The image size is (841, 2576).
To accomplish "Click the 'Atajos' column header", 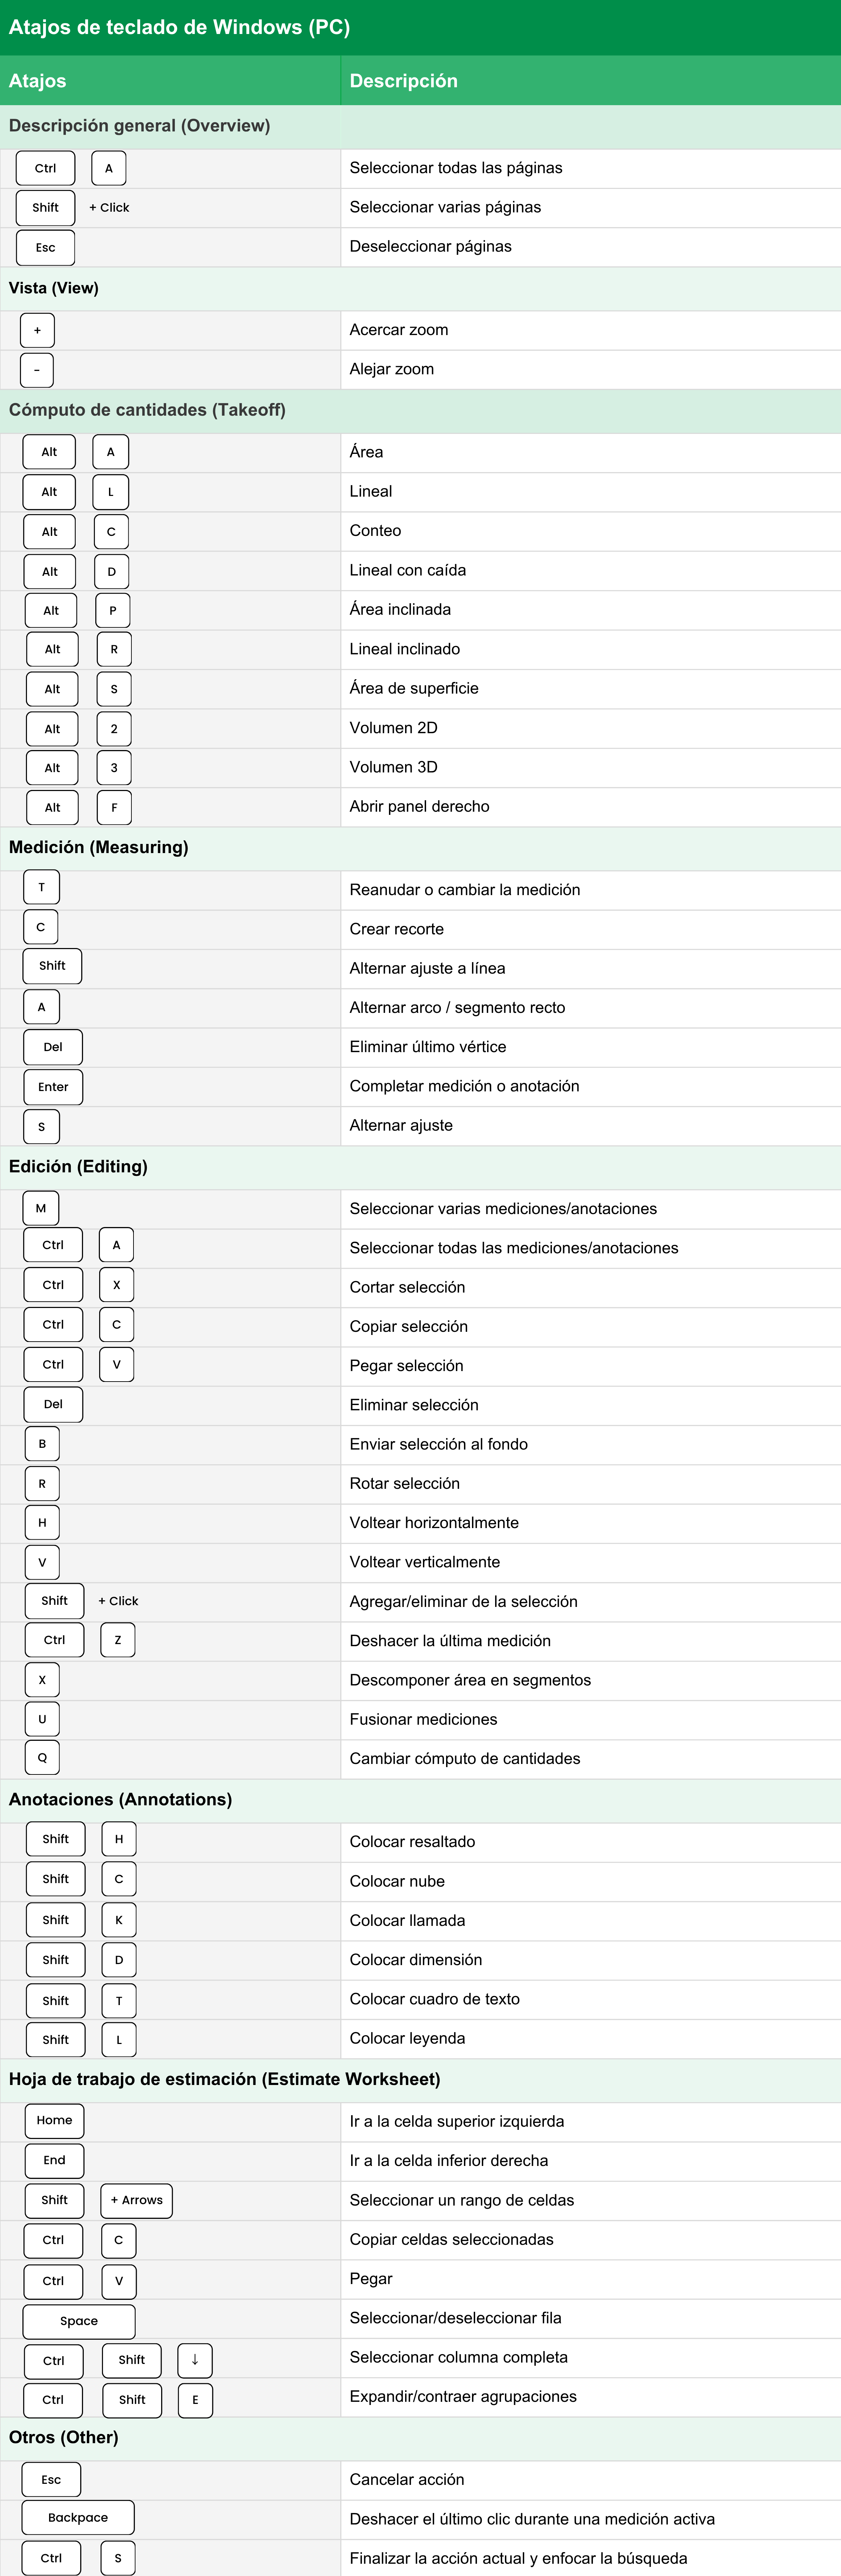I will [37, 81].
